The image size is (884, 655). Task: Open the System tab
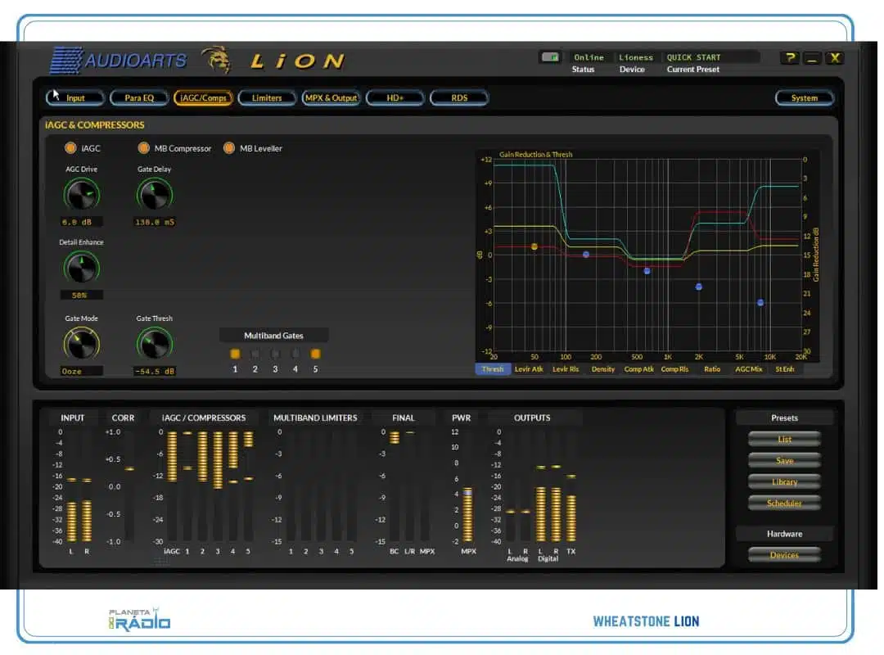click(804, 97)
